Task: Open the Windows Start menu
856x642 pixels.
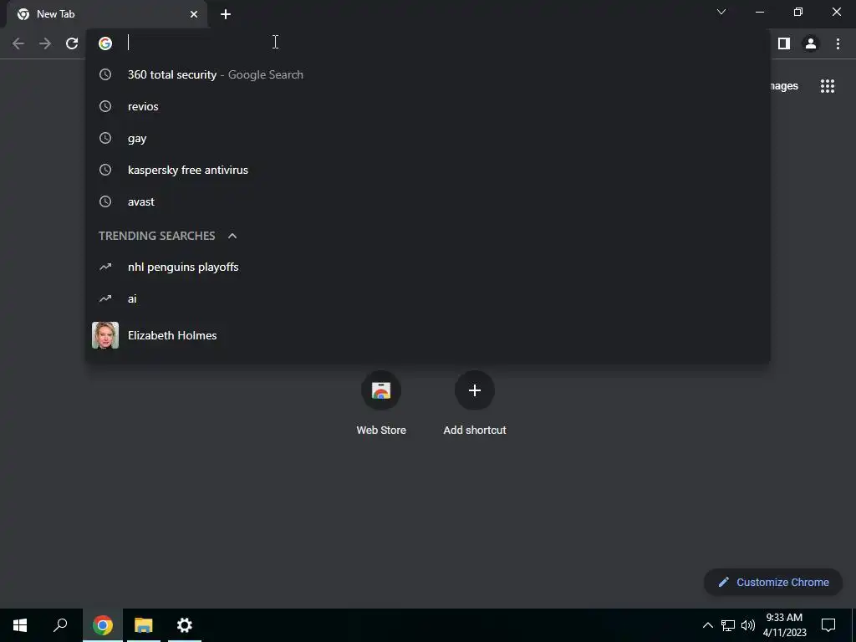Action: pyautogui.click(x=20, y=625)
